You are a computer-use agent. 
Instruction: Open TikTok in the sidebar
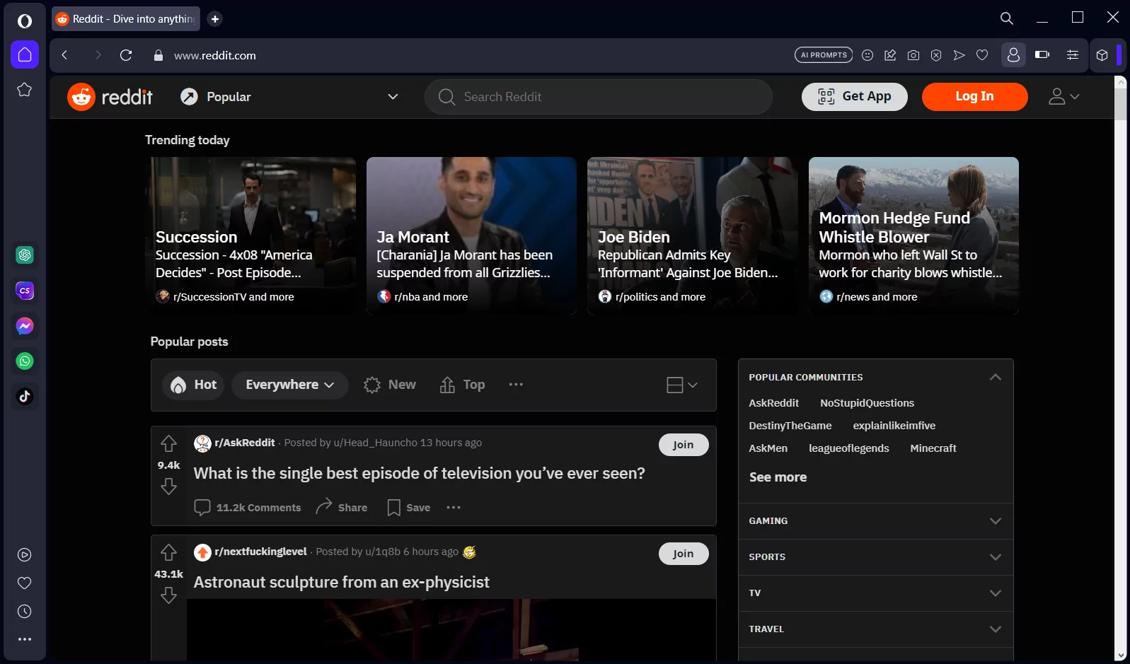[x=25, y=397]
